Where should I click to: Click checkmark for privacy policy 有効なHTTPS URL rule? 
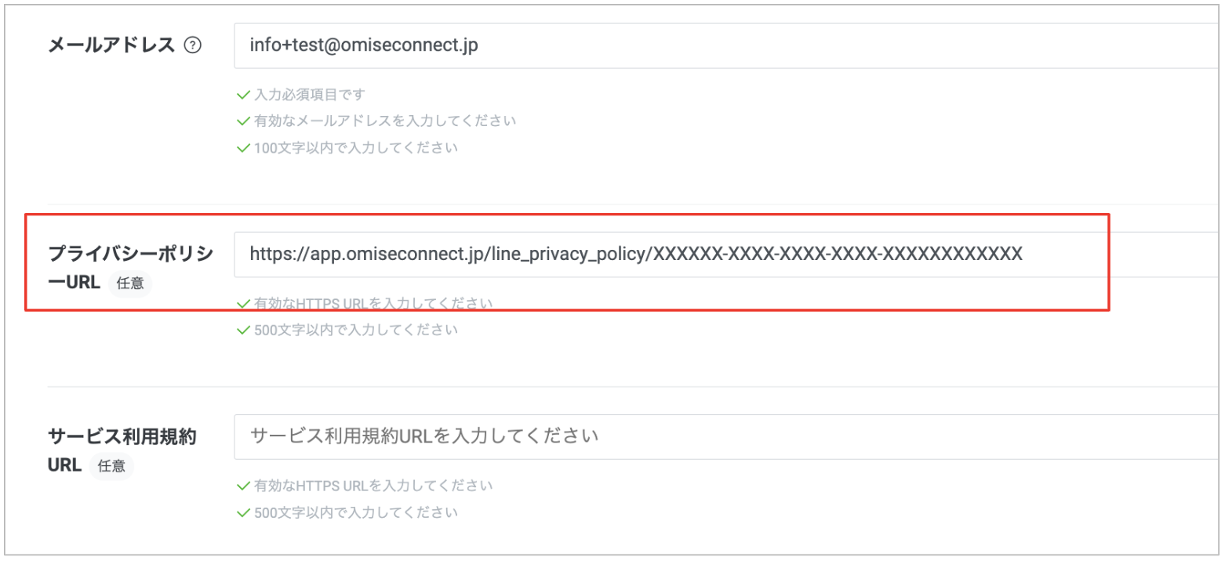[243, 304]
